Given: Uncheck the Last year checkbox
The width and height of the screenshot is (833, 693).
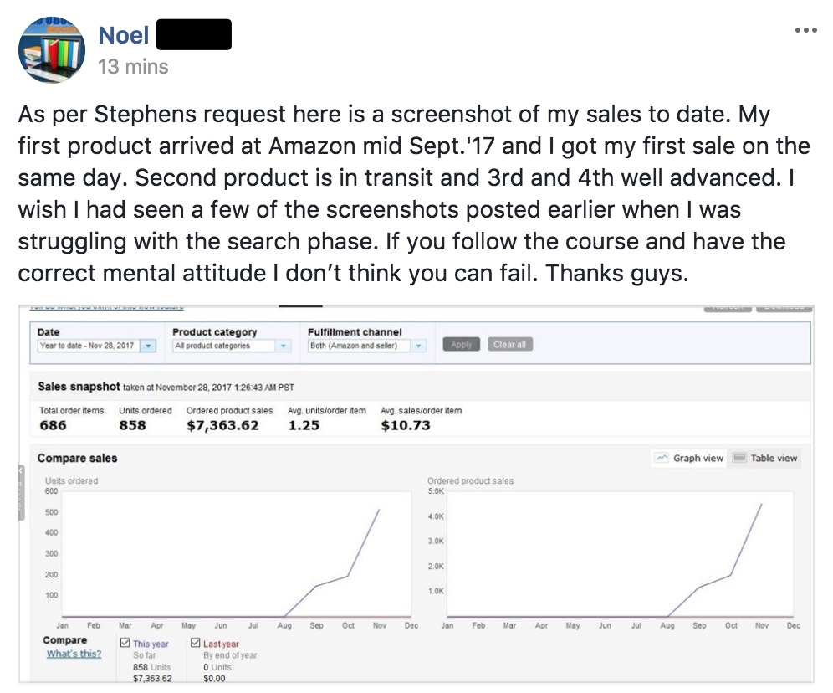Looking at the screenshot, I should pyautogui.click(x=196, y=644).
